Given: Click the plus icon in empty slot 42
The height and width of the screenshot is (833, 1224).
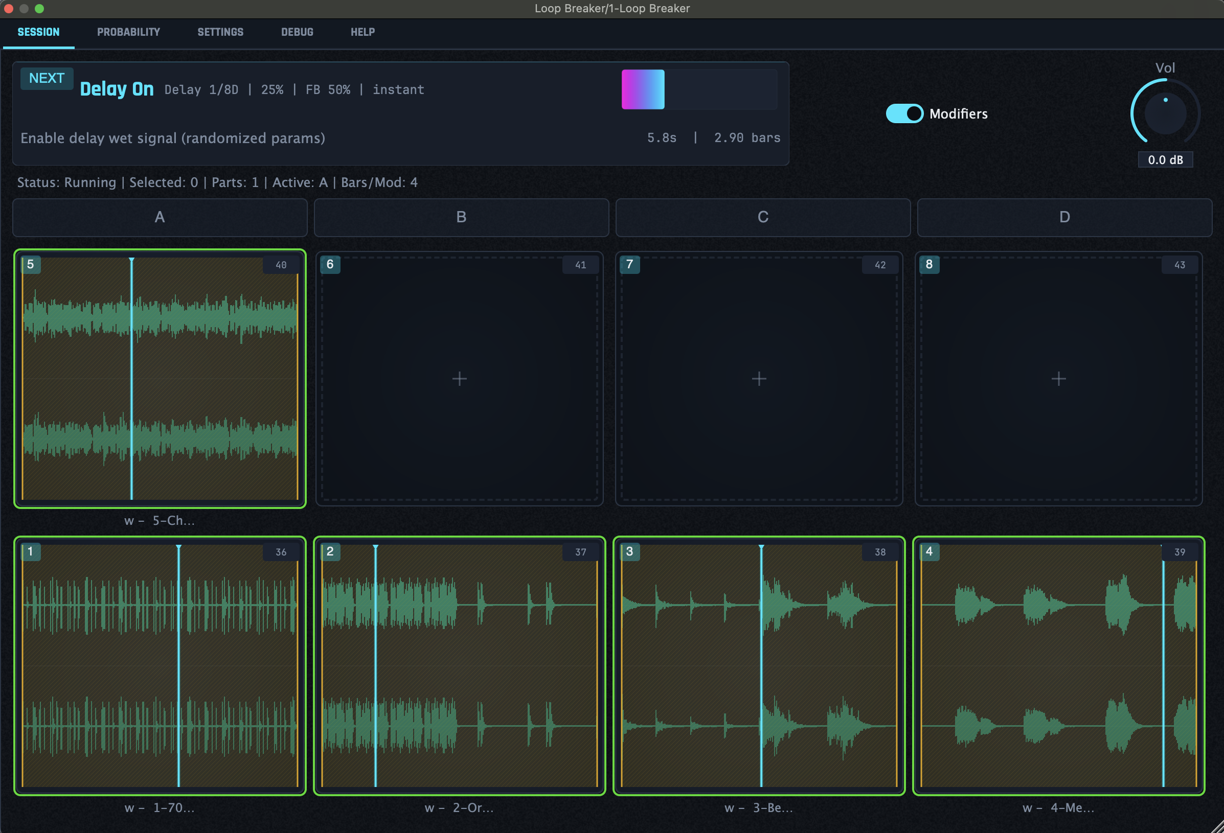Looking at the screenshot, I should (758, 378).
